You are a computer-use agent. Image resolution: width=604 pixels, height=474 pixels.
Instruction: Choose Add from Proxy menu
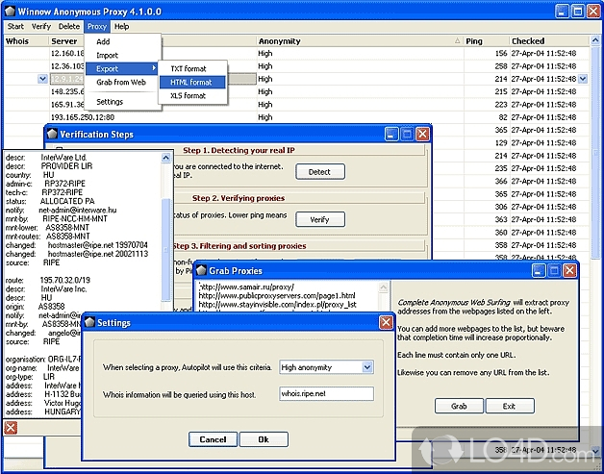pyautogui.click(x=103, y=41)
